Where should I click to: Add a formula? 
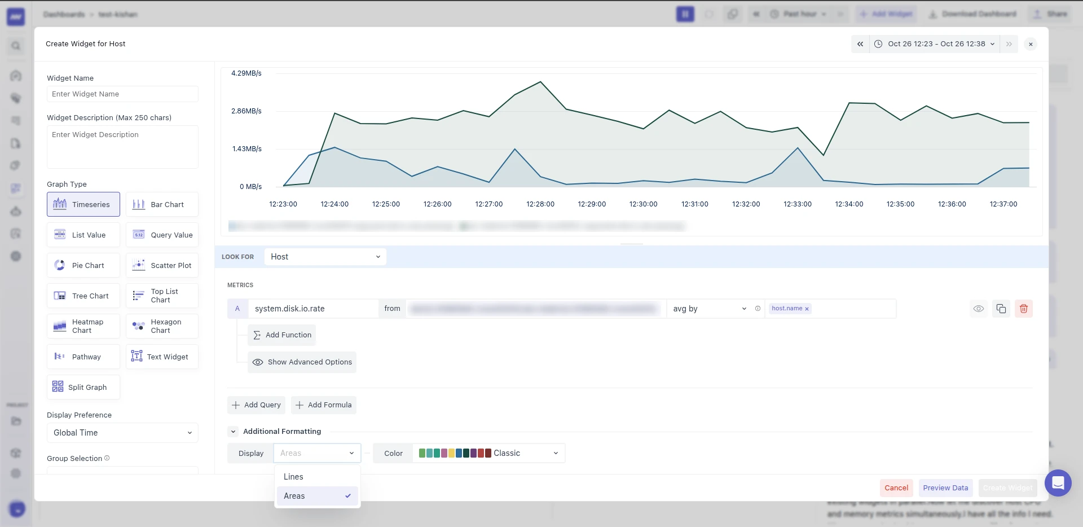324,405
